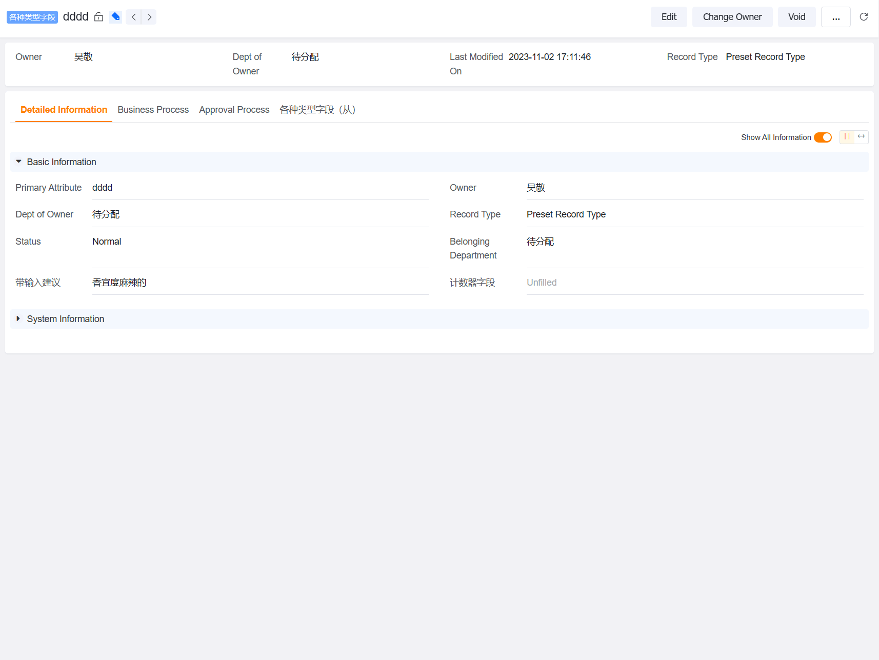Screen dimensions: 879x660
Task: Click the Change Owner button
Action: tap(732, 17)
